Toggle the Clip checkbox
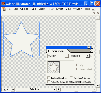 point(77,65)
